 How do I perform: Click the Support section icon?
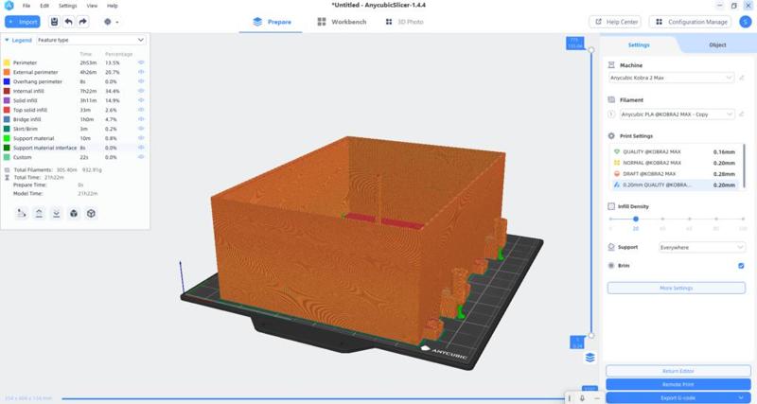pyautogui.click(x=611, y=247)
